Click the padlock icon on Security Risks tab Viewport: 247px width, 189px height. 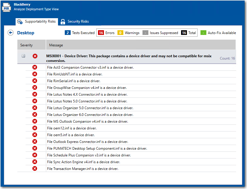pos(63,22)
